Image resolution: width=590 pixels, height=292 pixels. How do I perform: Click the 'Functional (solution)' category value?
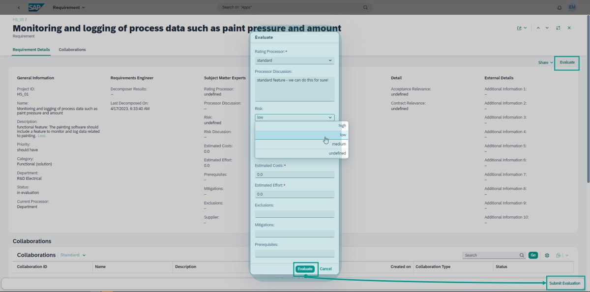pos(34,164)
